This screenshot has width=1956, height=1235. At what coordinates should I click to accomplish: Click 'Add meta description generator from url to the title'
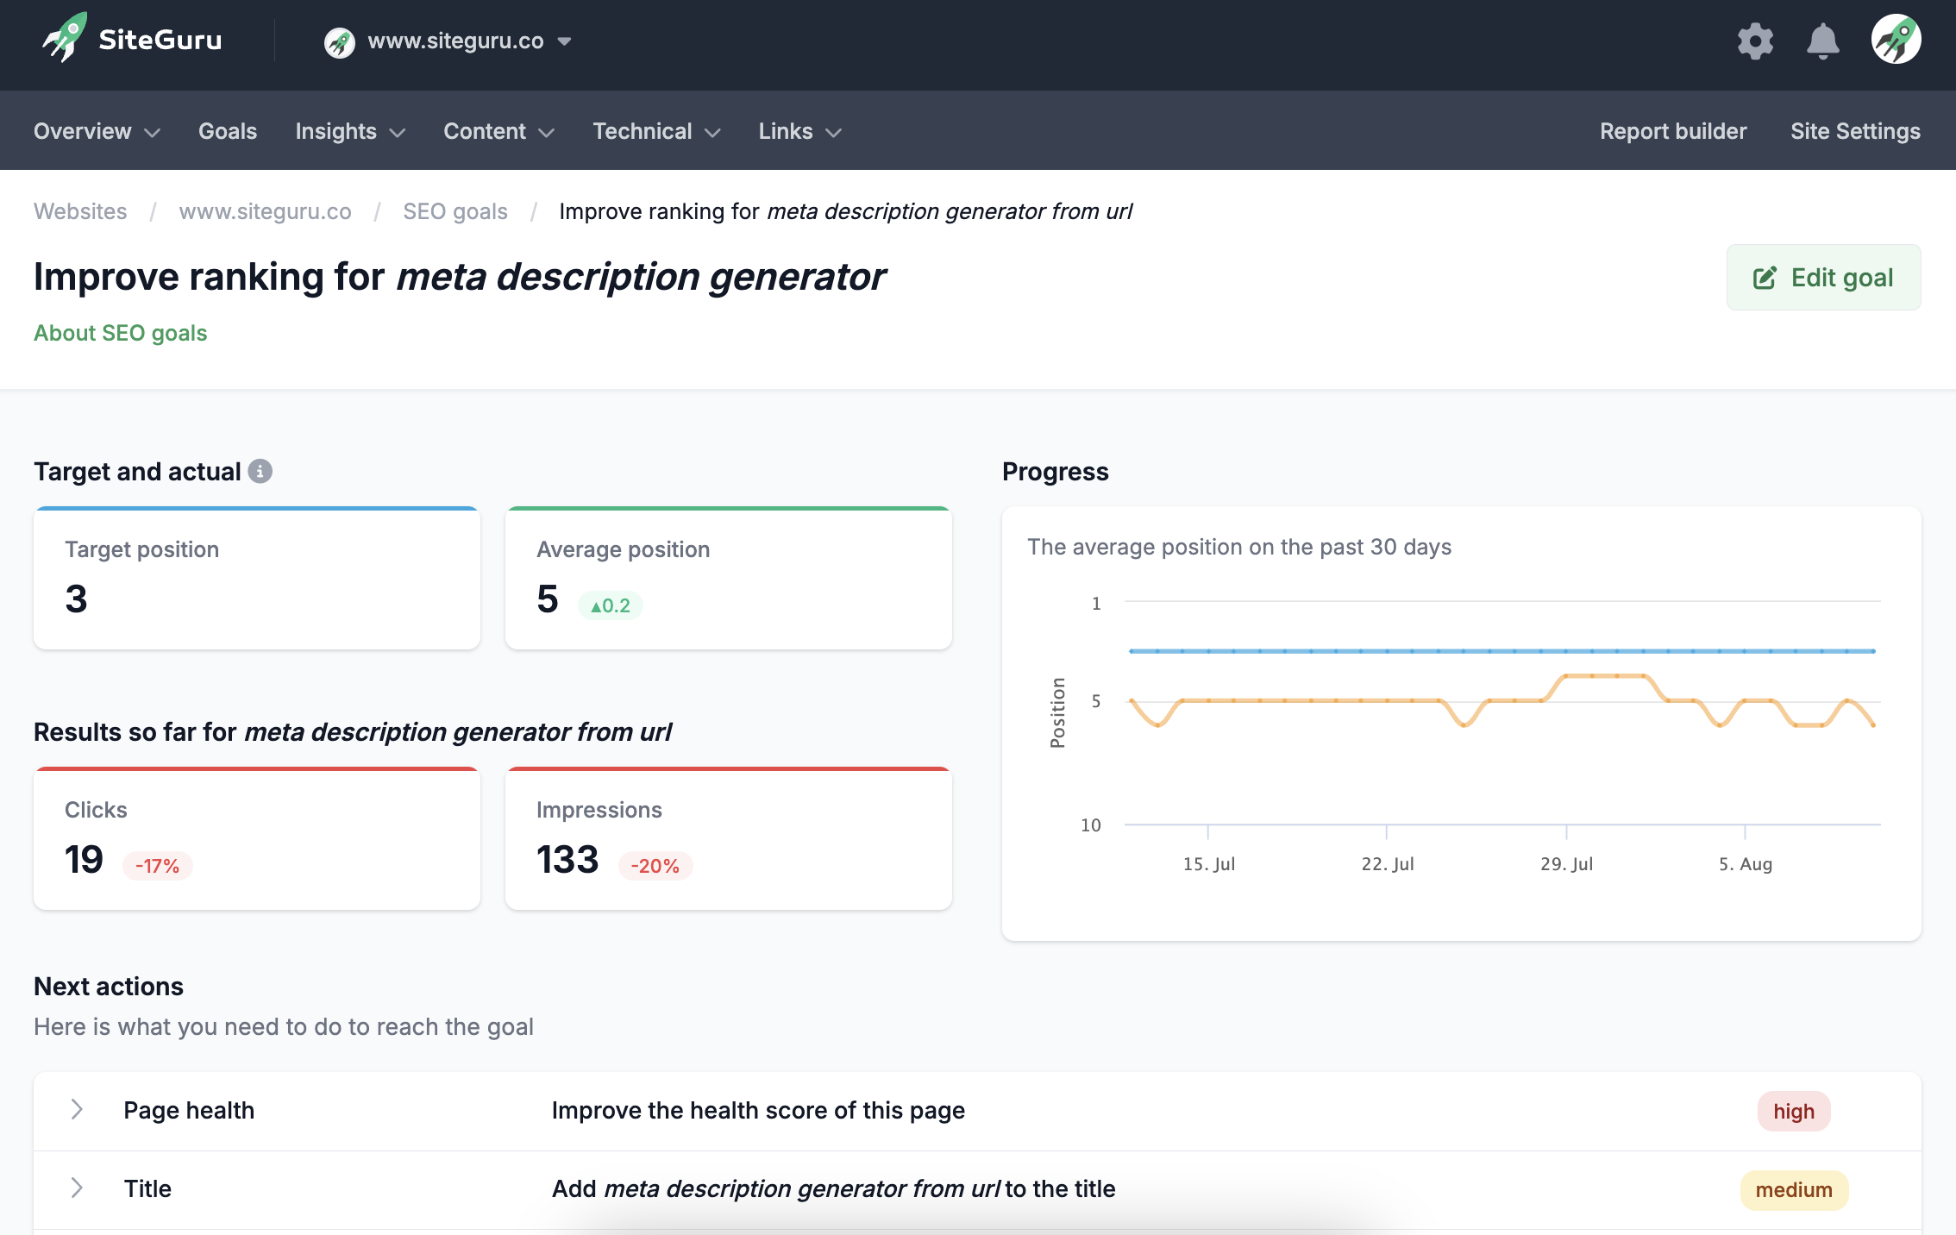pos(833,1189)
